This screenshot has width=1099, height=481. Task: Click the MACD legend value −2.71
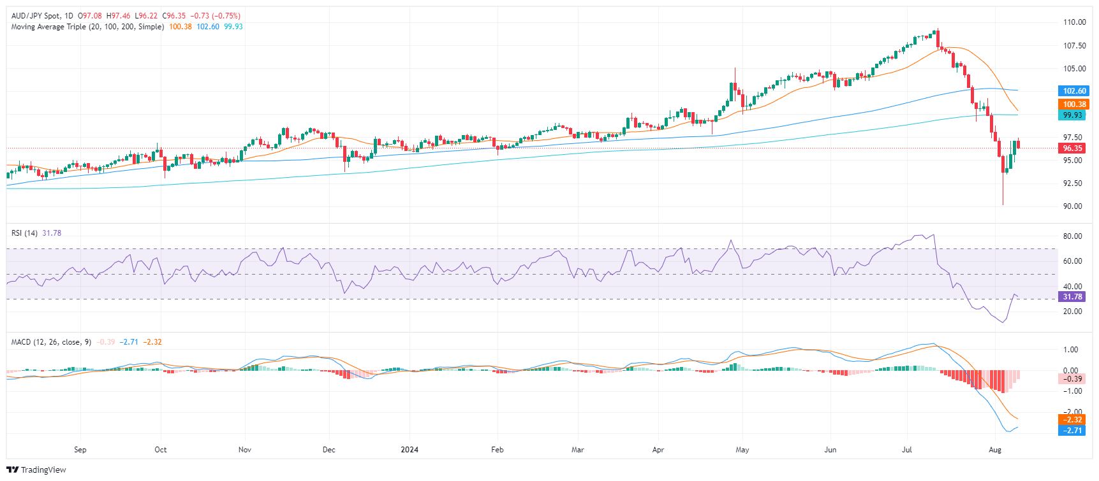(x=129, y=342)
